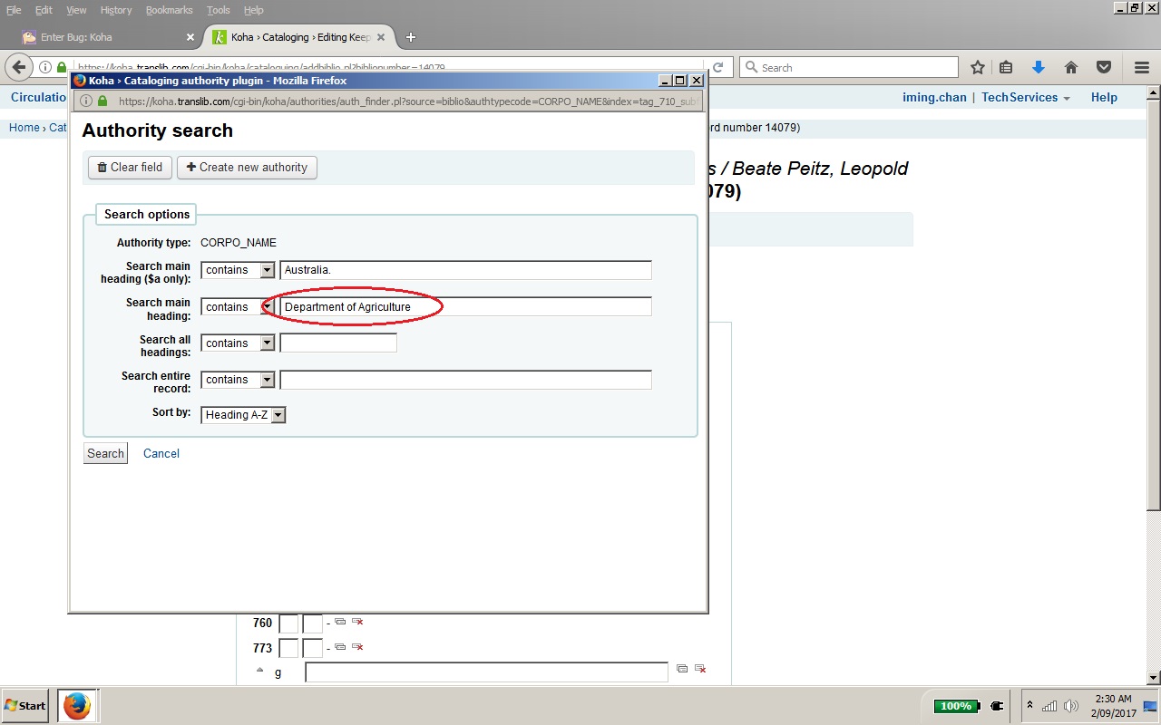Click in the Search entire record text field
This screenshot has width=1161, height=725.
point(465,380)
